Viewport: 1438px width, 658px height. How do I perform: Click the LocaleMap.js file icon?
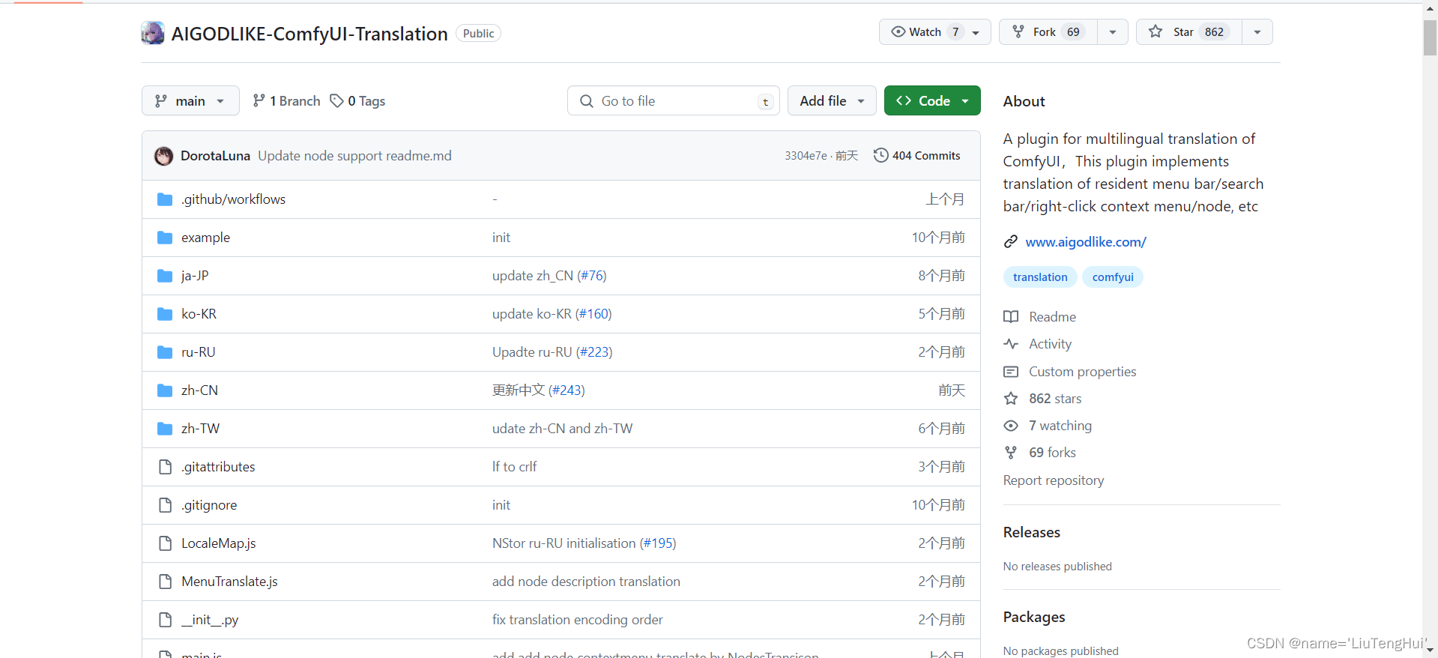[166, 543]
